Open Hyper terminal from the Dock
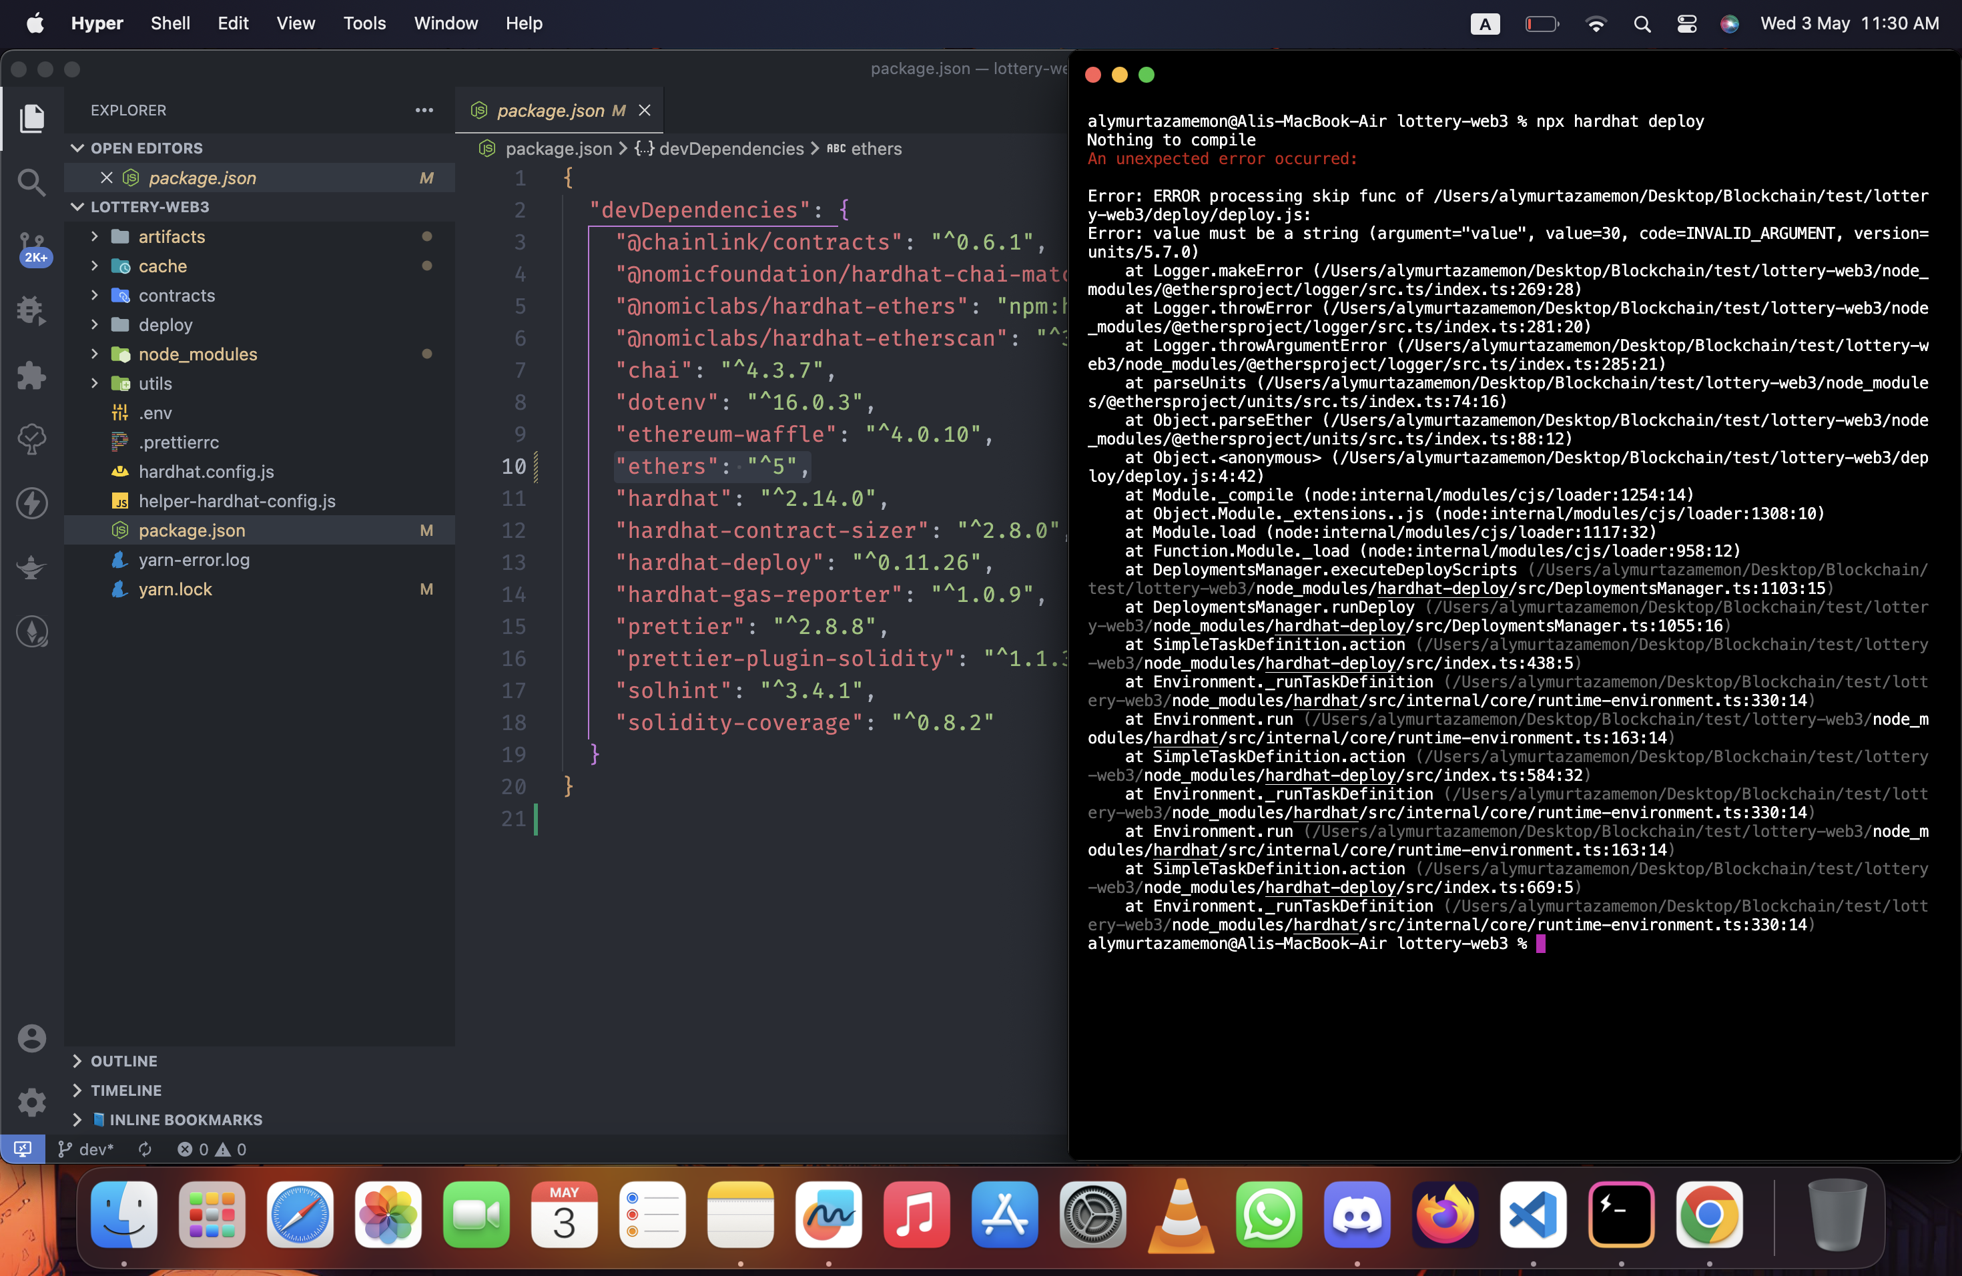Image resolution: width=1962 pixels, height=1276 pixels. click(1622, 1214)
